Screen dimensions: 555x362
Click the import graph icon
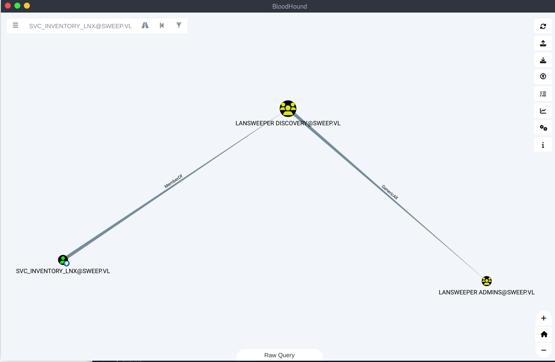pyautogui.click(x=543, y=60)
